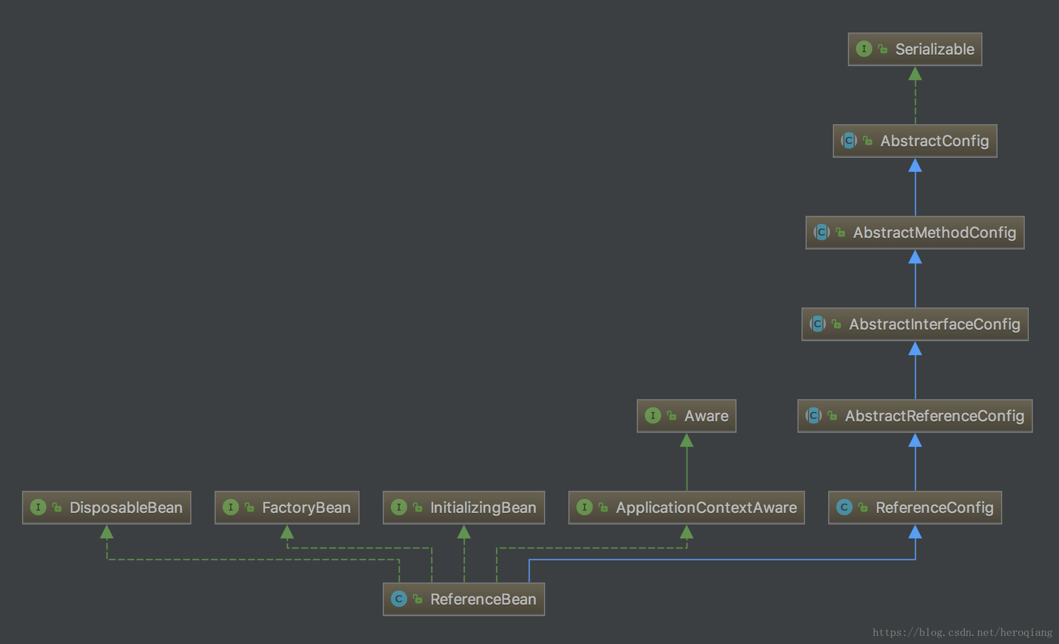Image resolution: width=1059 pixels, height=644 pixels.
Task: Click the lock icon beside ReferenceBean
Action: (418, 599)
